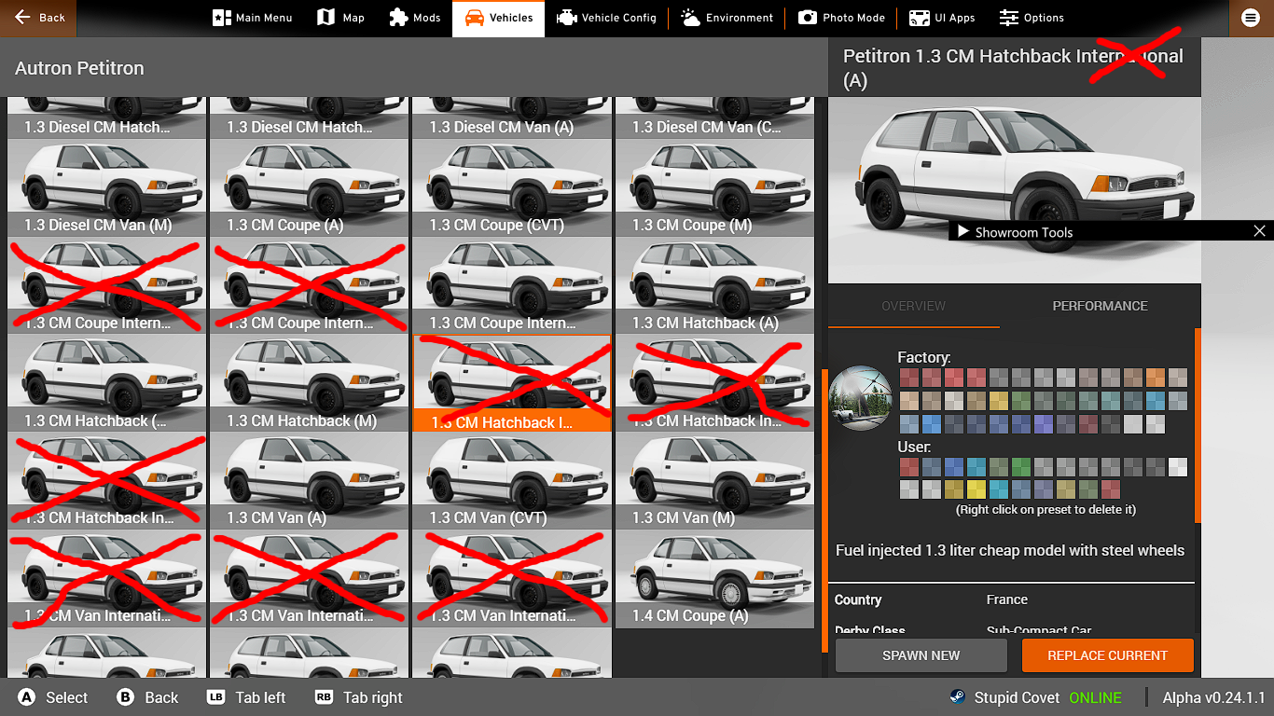Pick the orange Factory color swatch
1274x716 pixels.
pyautogui.click(x=1156, y=378)
